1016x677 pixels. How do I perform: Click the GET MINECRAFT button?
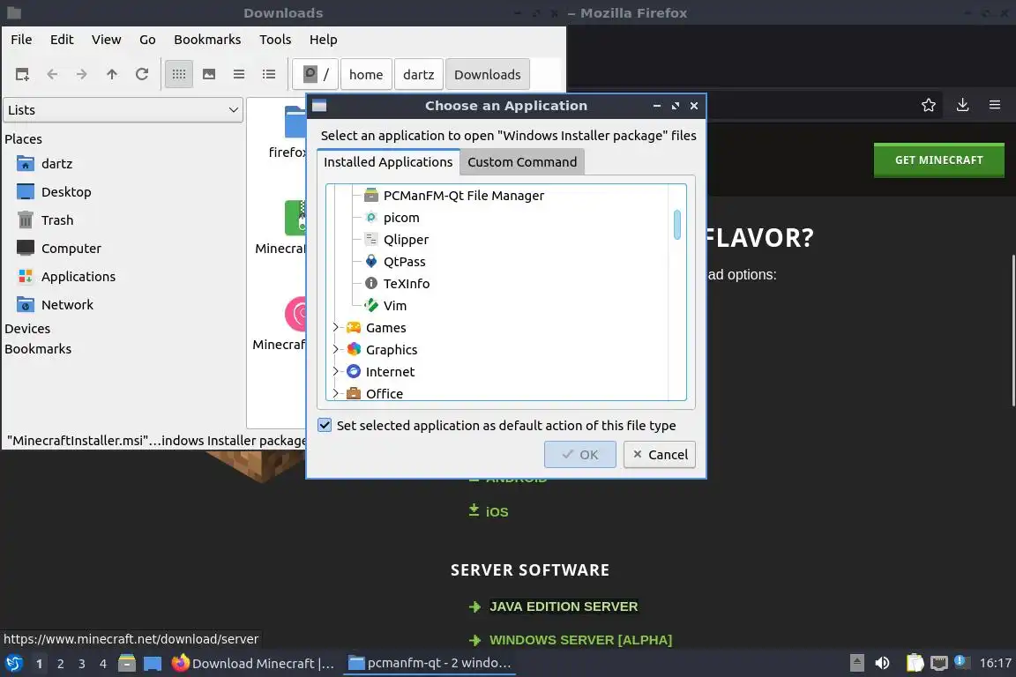(x=939, y=160)
